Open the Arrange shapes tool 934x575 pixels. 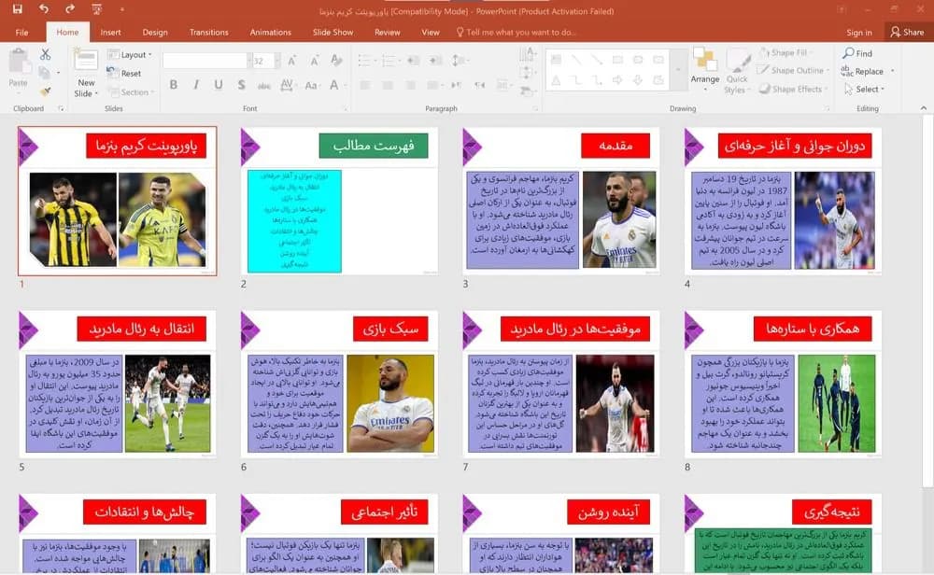tap(704, 70)
